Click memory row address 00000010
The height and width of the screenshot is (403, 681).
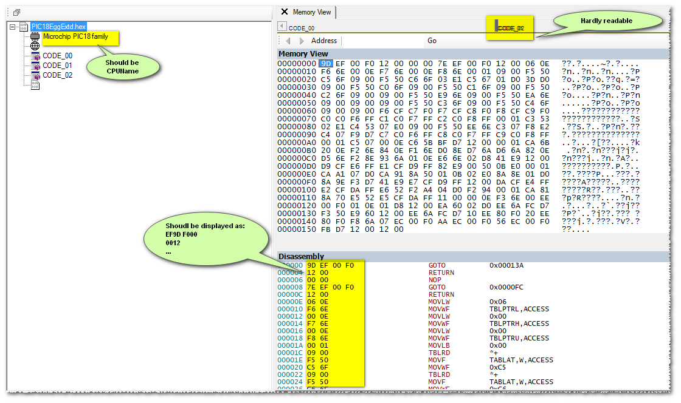(x=297, y=72)
